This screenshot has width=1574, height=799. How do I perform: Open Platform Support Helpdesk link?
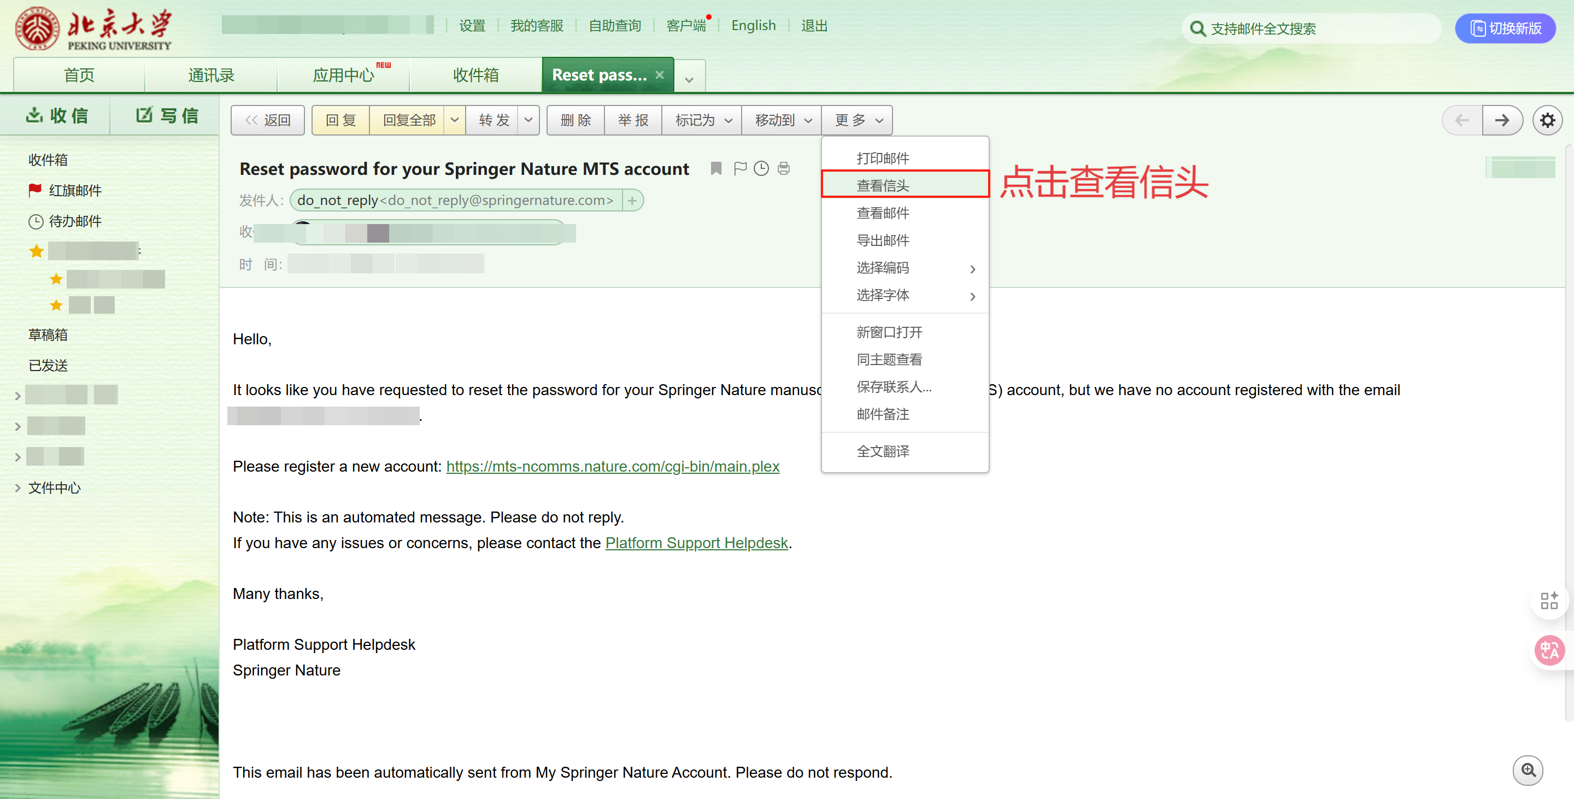click(697, 543)
